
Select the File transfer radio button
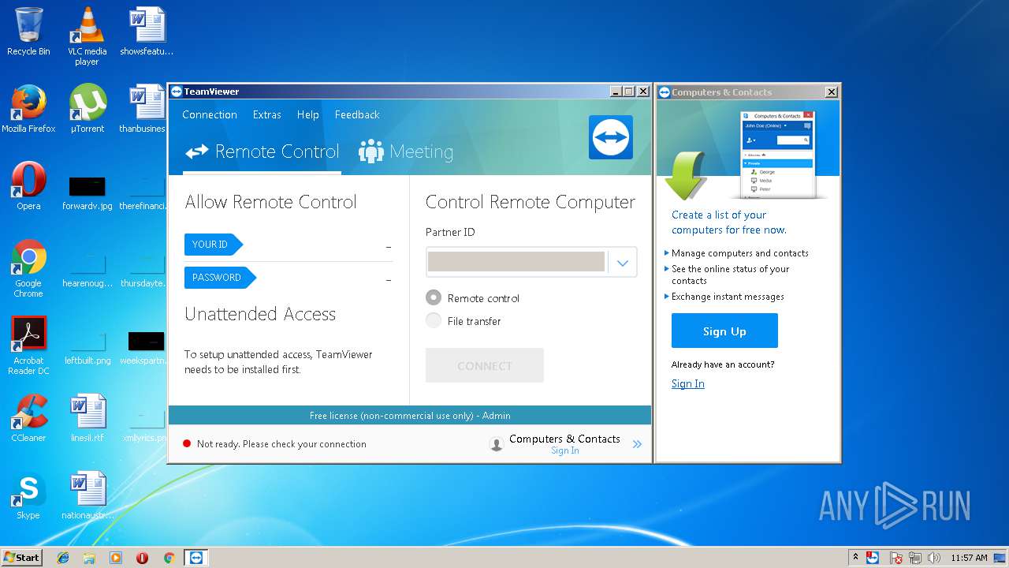[434, 320]
